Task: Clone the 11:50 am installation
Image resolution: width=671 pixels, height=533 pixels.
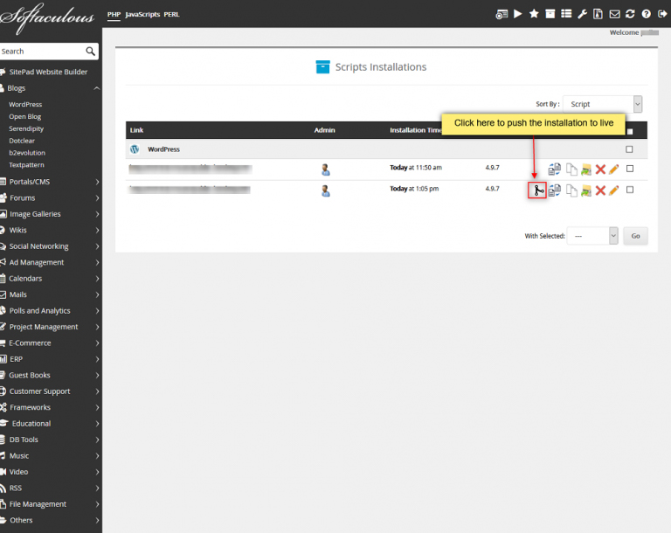Action: click(571, 170)
